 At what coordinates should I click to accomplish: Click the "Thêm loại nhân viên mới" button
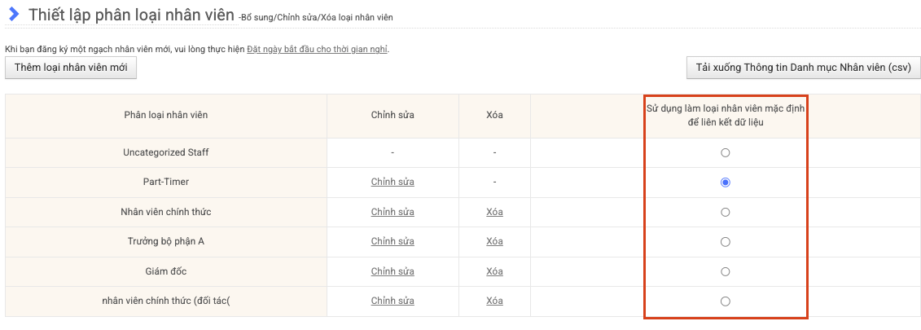click(x=71, y=68)
